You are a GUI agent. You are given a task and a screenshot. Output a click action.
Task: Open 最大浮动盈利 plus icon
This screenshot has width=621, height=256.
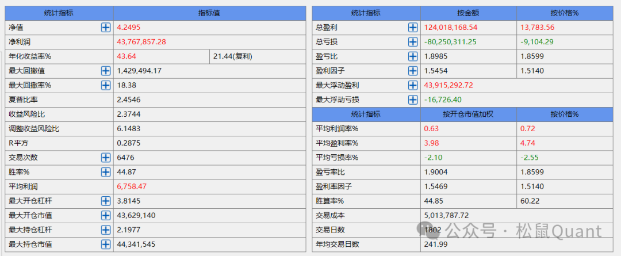coord(413,85)
